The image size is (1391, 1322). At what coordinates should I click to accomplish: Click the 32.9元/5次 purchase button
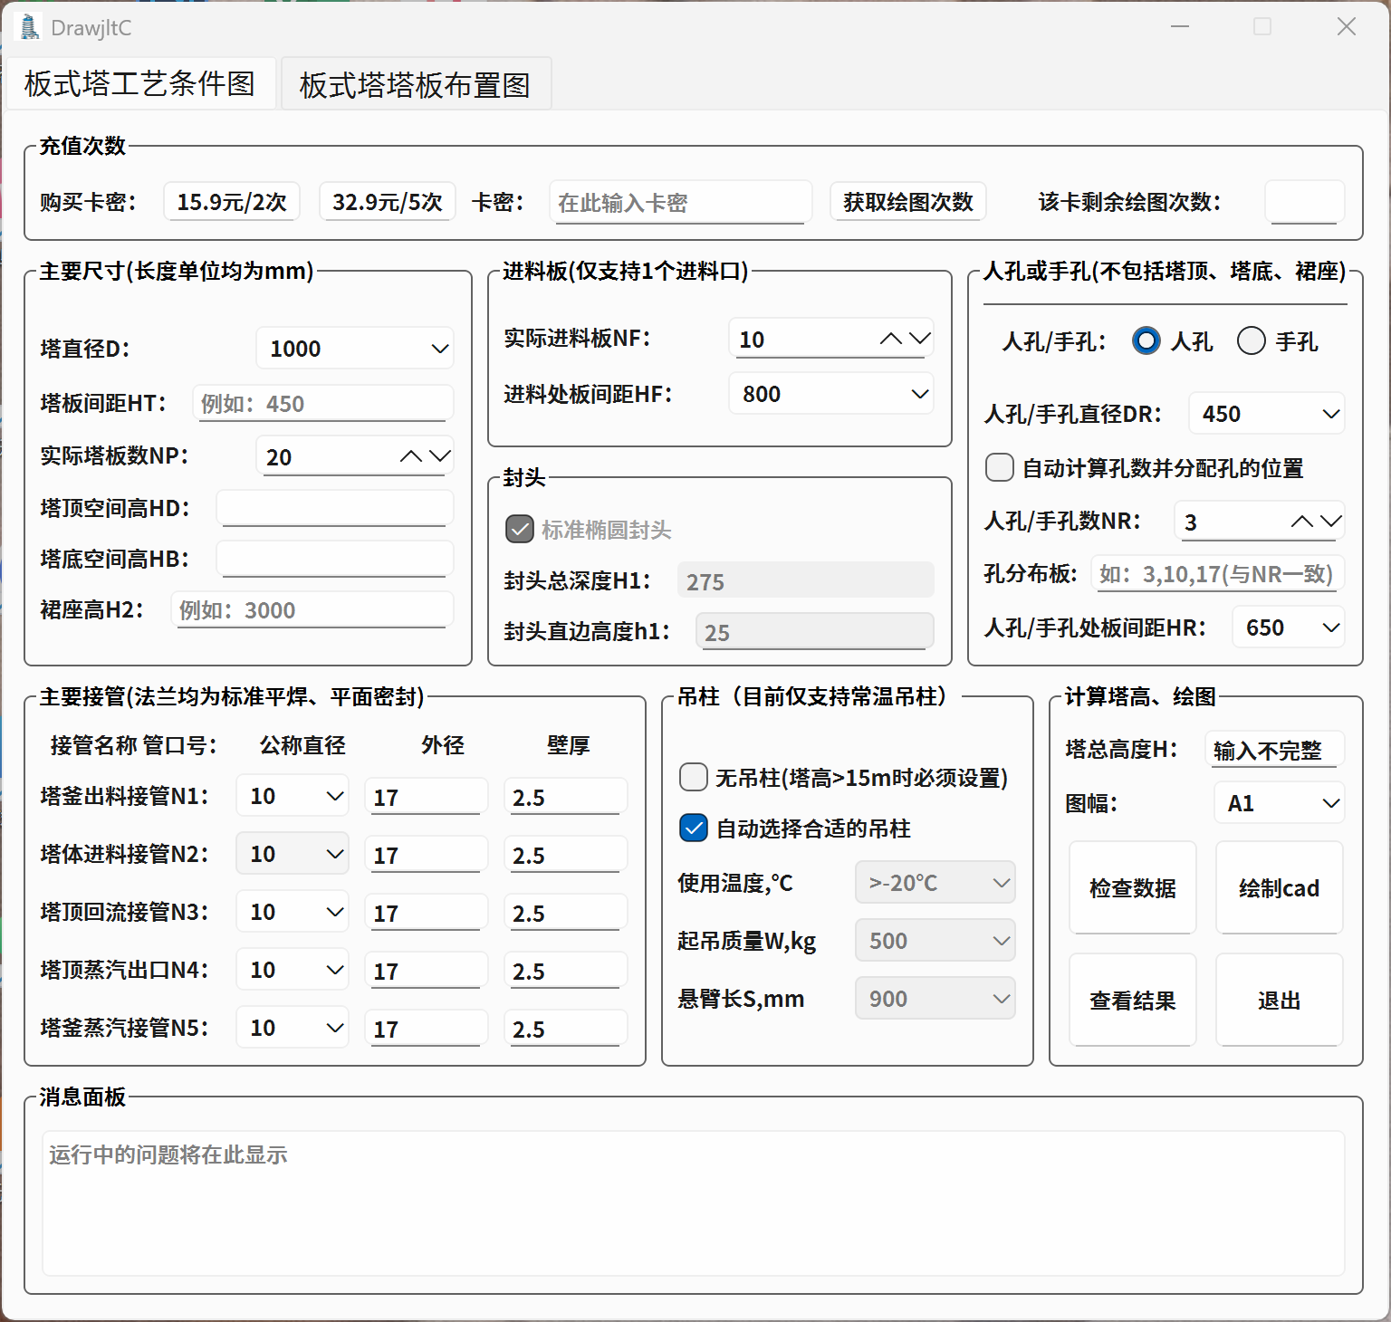pyautogui.click(x=388, y=201)
